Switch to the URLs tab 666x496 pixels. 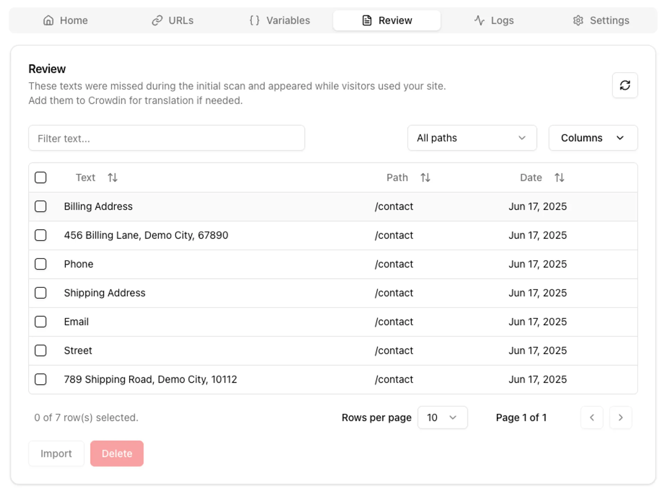[x=173, y=20]
